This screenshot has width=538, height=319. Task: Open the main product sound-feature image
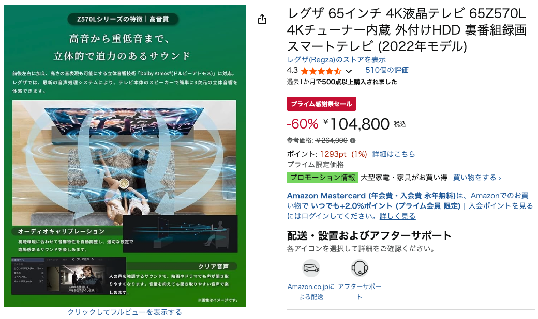coord(125,156)
